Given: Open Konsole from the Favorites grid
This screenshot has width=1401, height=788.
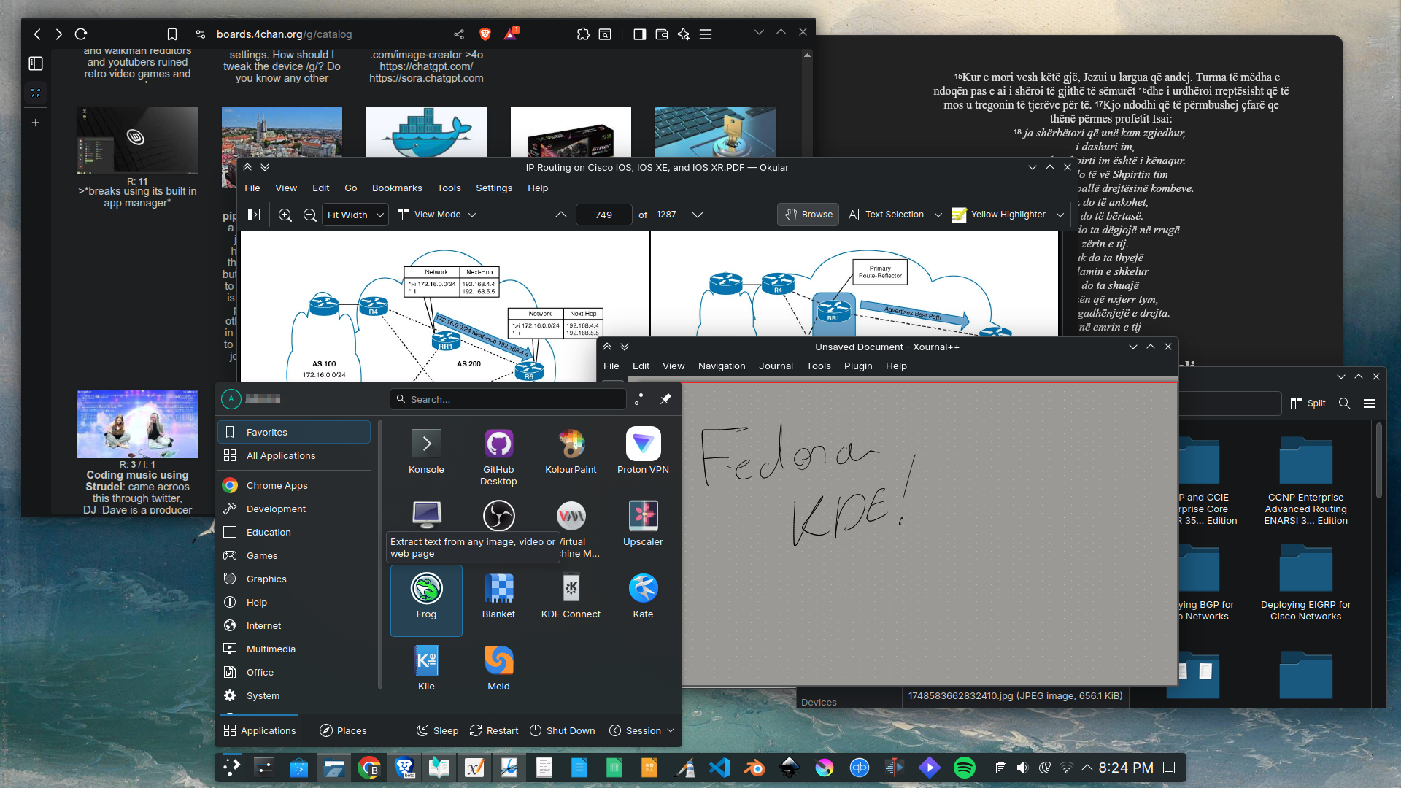Looking at the screenshot, I should tap(426, 452).
